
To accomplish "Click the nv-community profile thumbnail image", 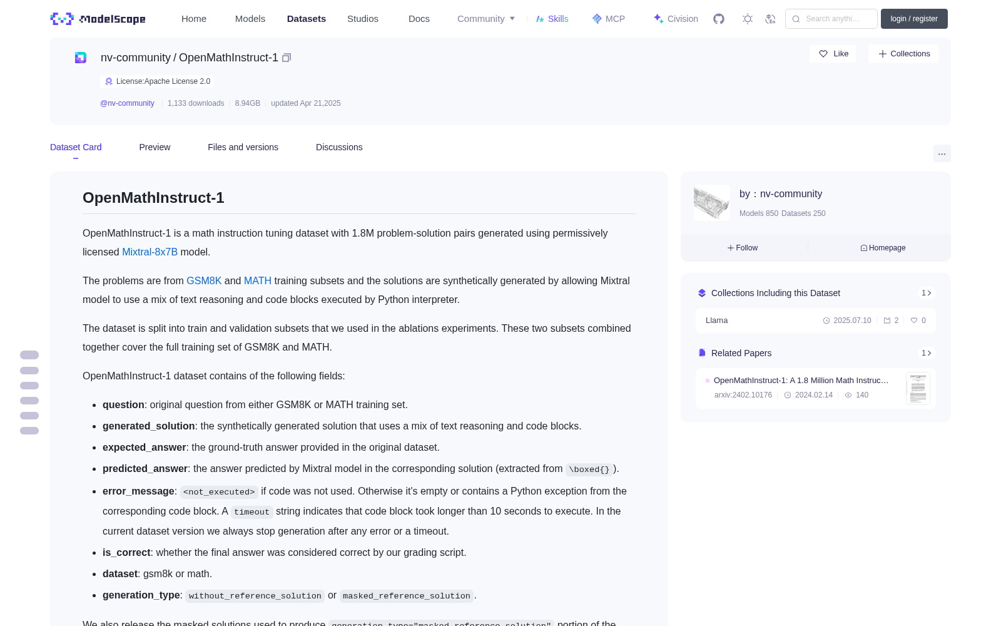I will [x=712, y=203].
